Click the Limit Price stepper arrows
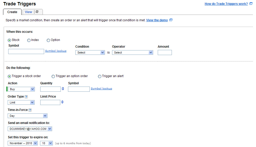The image size is (256, 147). [x=62, y=102]
